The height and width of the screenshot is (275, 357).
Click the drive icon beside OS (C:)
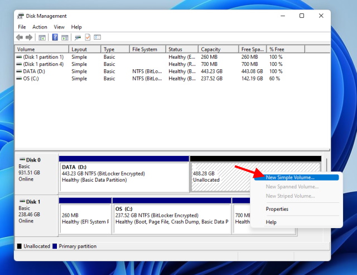click(19, 78)
